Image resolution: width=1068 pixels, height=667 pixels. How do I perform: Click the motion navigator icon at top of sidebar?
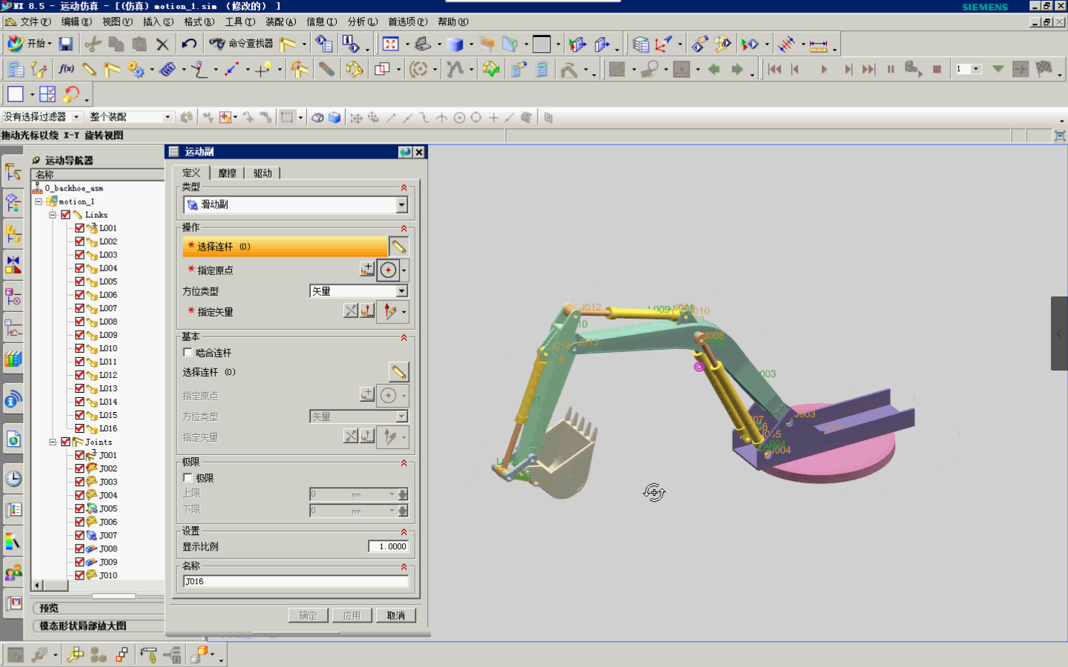[x=13, y=172]
